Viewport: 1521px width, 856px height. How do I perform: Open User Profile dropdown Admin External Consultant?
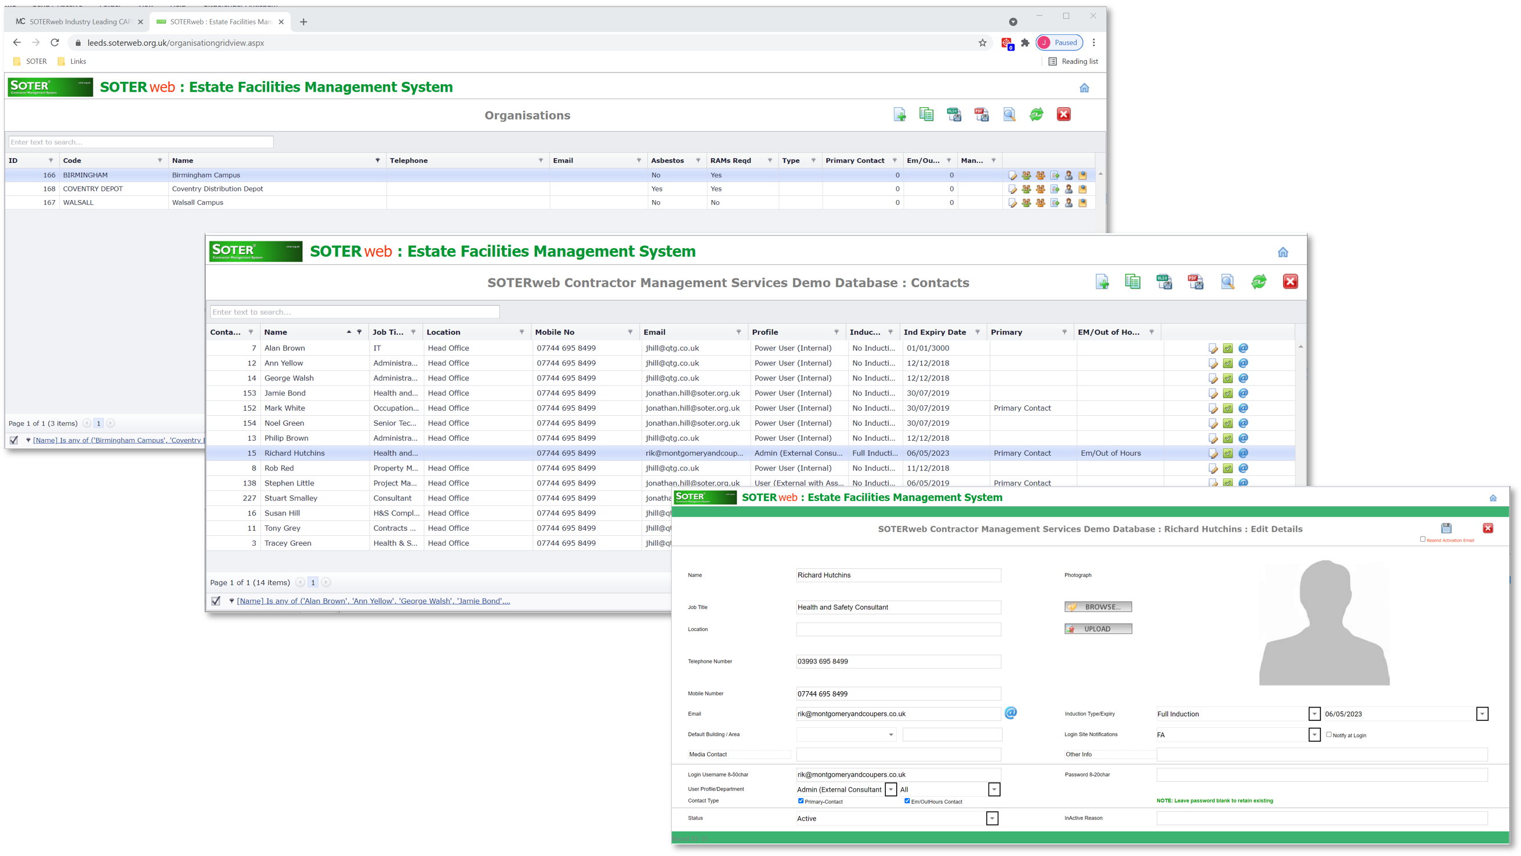click(891, 789)
